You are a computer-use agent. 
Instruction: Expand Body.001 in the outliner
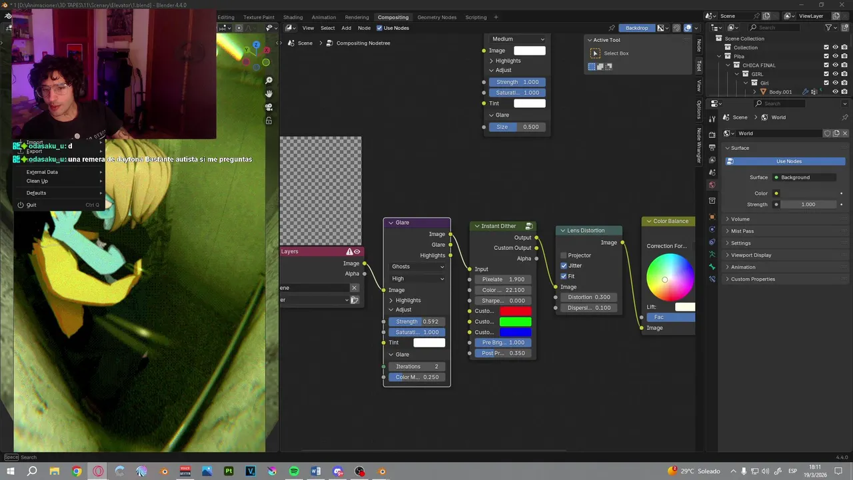click(756, 92)
